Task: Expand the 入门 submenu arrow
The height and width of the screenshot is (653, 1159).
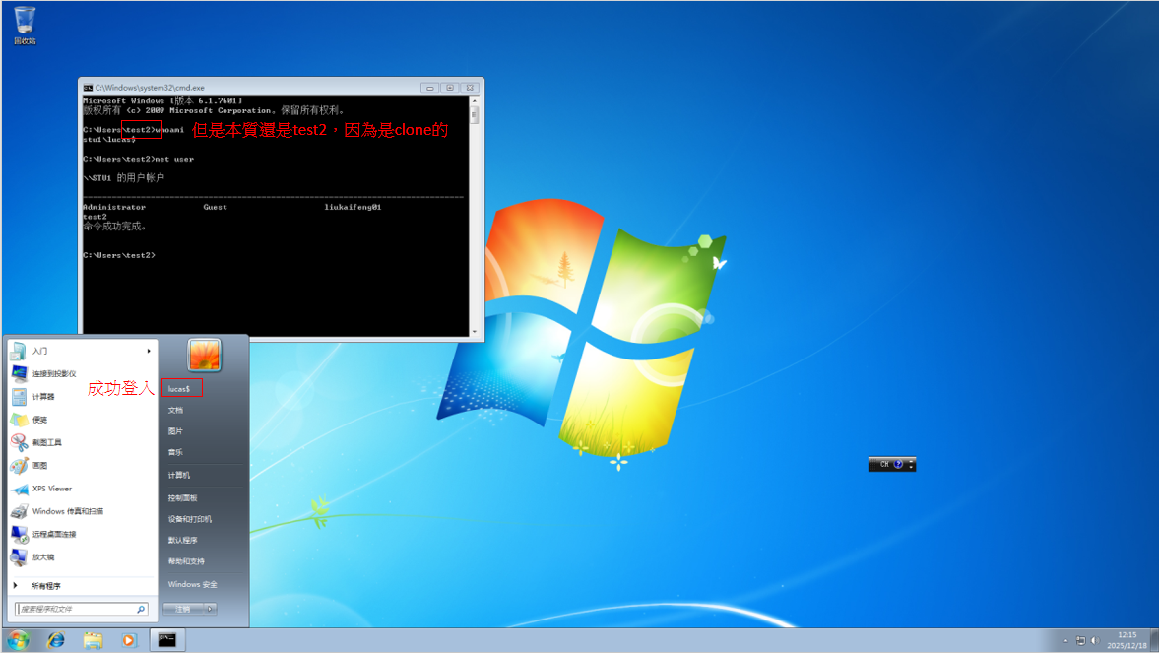Action: (x=149, y=351)
